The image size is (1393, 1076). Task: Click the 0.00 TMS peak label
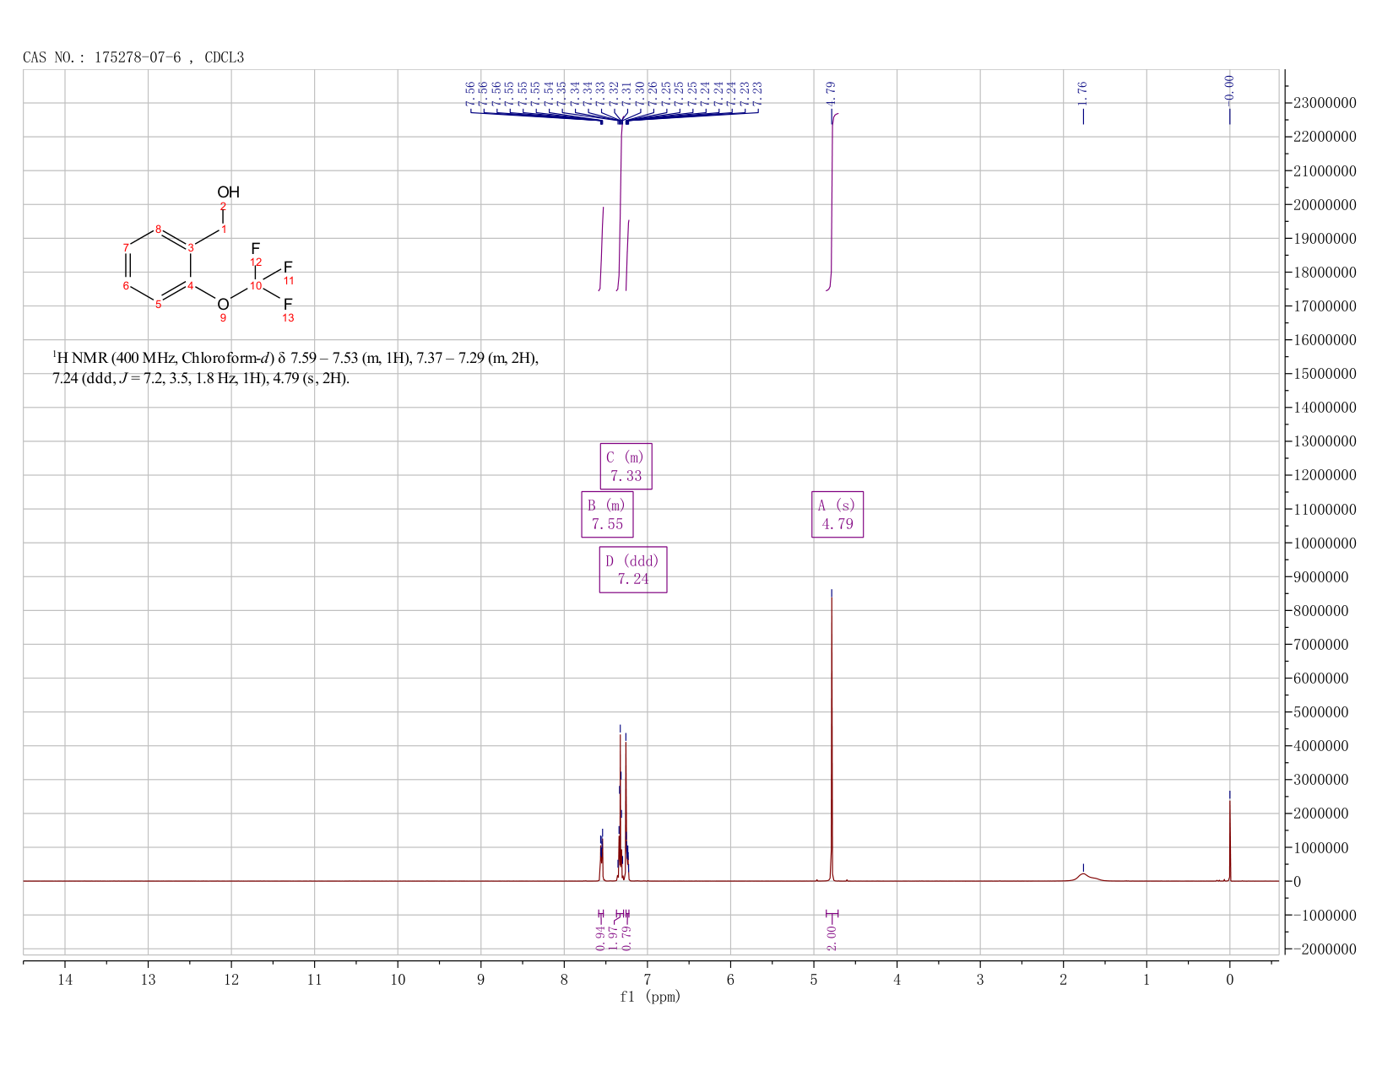tap(1229, 88)
